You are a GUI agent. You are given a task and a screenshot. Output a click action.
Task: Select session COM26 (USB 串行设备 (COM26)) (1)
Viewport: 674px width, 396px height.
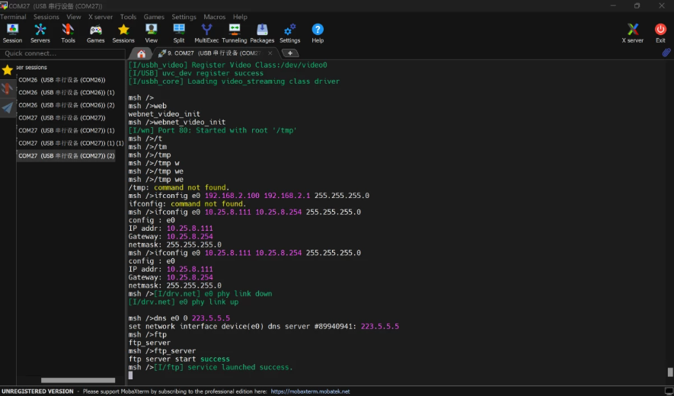coord(66,92)
